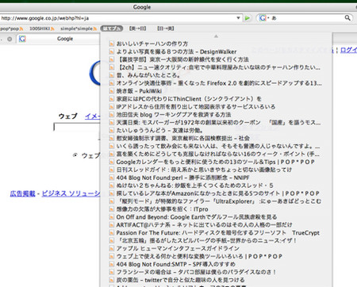Open feed item 昔、みんながいたところ。
The height and width of the screenshot is (287, 357).
pos(216,75)
